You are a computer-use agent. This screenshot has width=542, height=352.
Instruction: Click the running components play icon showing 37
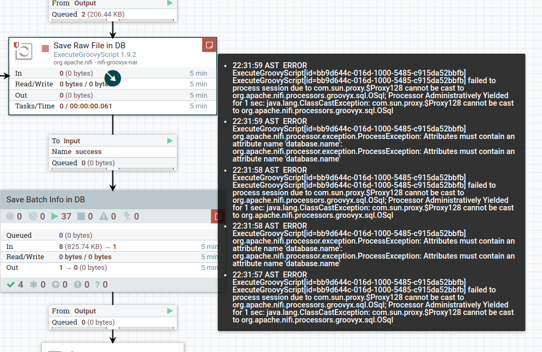[x=54, y=216]
